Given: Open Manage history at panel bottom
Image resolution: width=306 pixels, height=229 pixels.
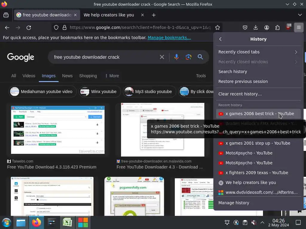Looking at the screenshot, I should (258, 203).
